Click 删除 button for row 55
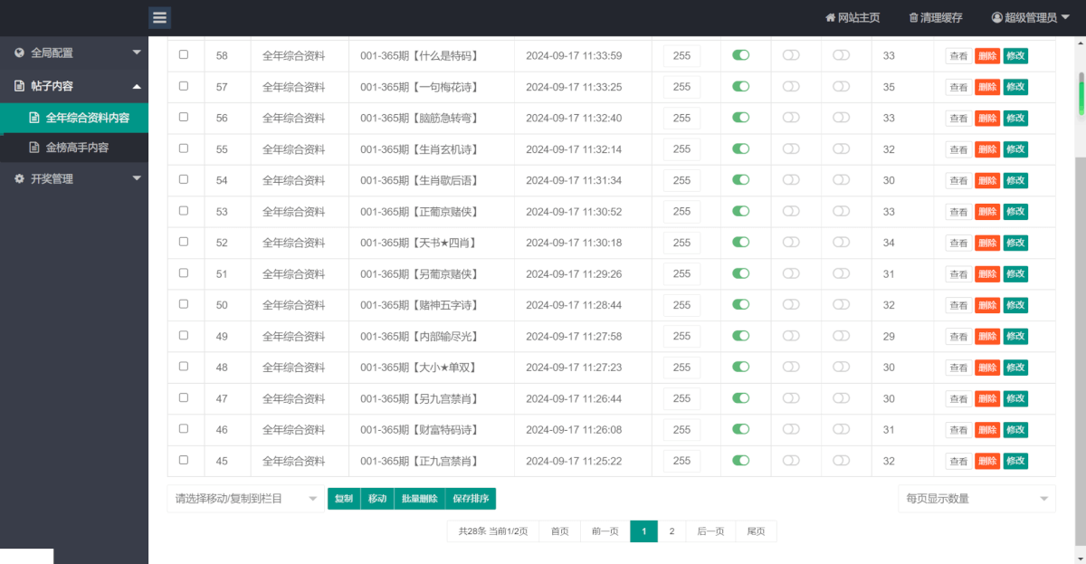 (986, 149)
